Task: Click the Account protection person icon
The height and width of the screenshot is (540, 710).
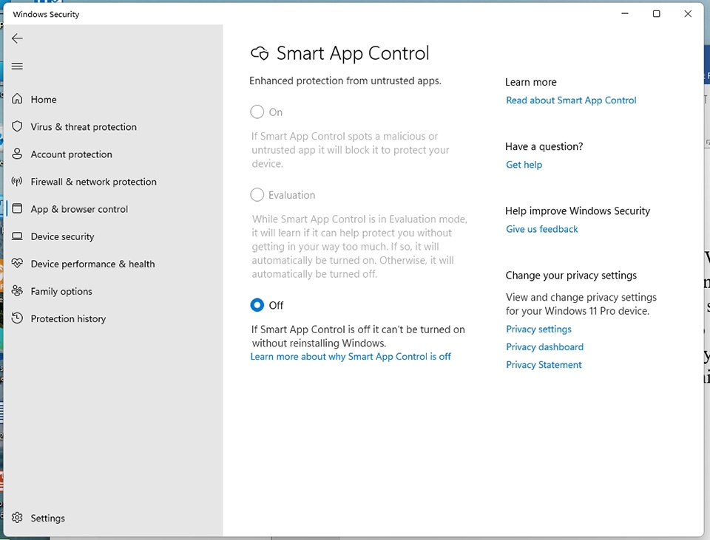Action: 17,154
